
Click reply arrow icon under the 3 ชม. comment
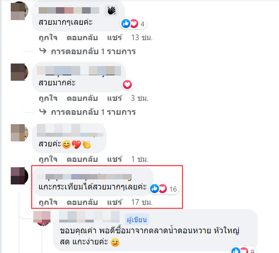[x=43, y=112]
